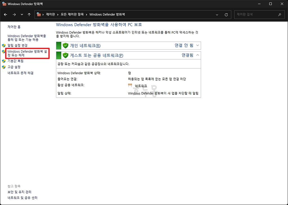The height and width of the screenshot is (205, 288).
Task: Open 알림 설정 변경 link
Action: [x=17, y=45]
